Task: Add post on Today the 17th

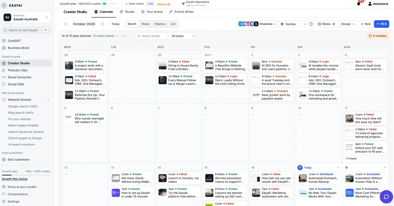Action: click(x=338, y=168)
